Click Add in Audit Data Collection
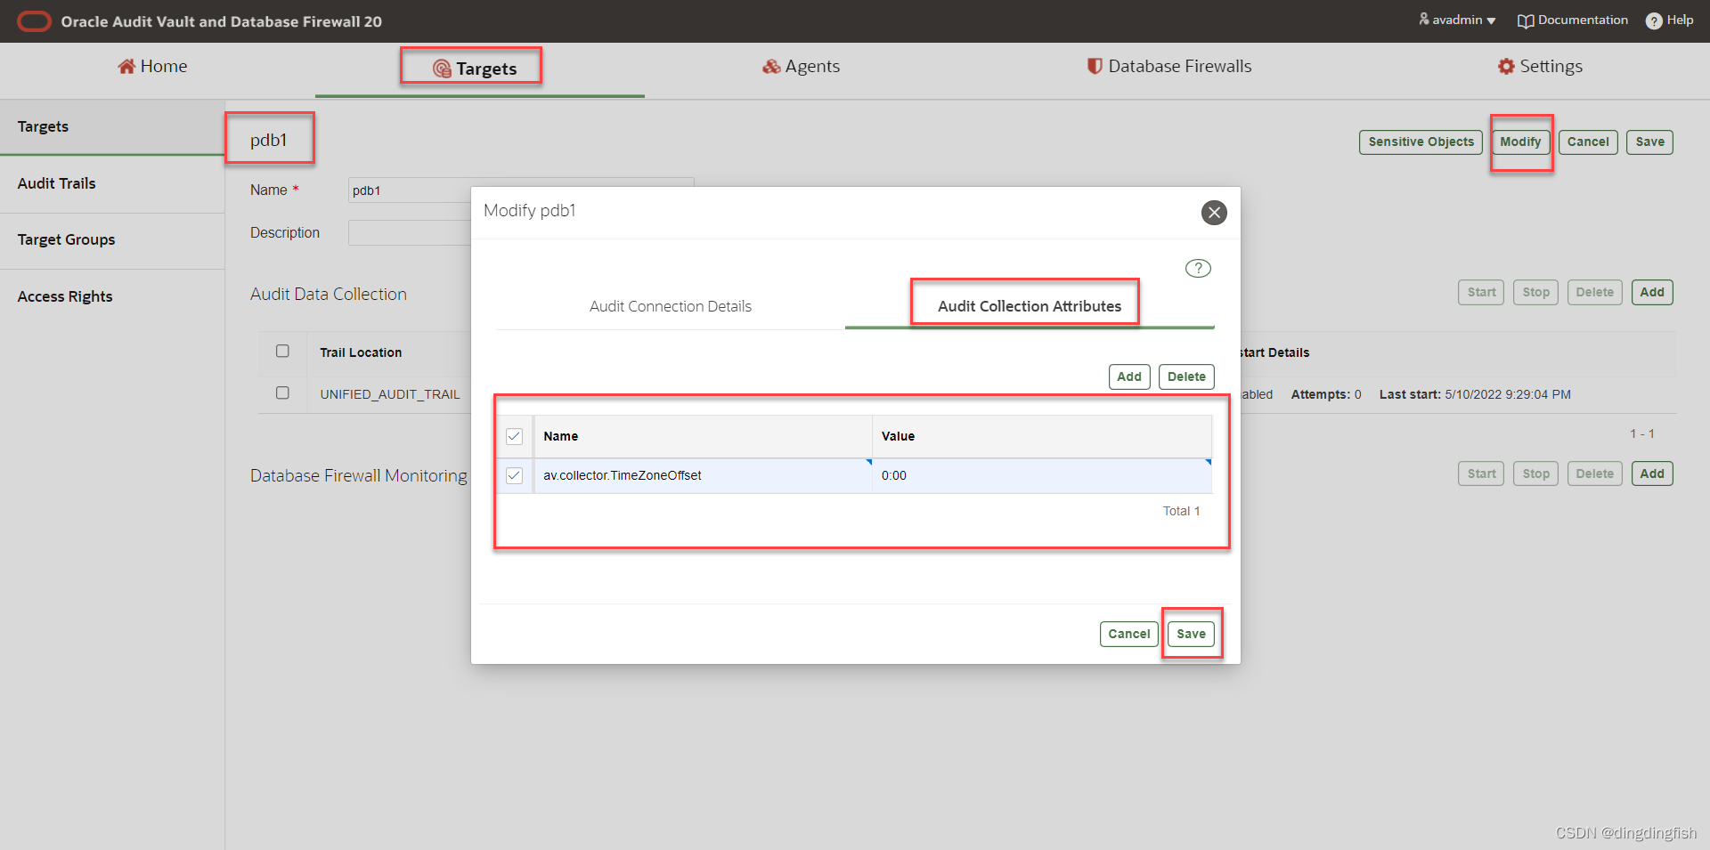The width and height of the screenshot is (1710, 850). (x=1652, y=292)
